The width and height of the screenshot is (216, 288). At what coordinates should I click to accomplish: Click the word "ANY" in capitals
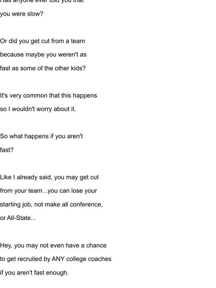pos(58,259)
